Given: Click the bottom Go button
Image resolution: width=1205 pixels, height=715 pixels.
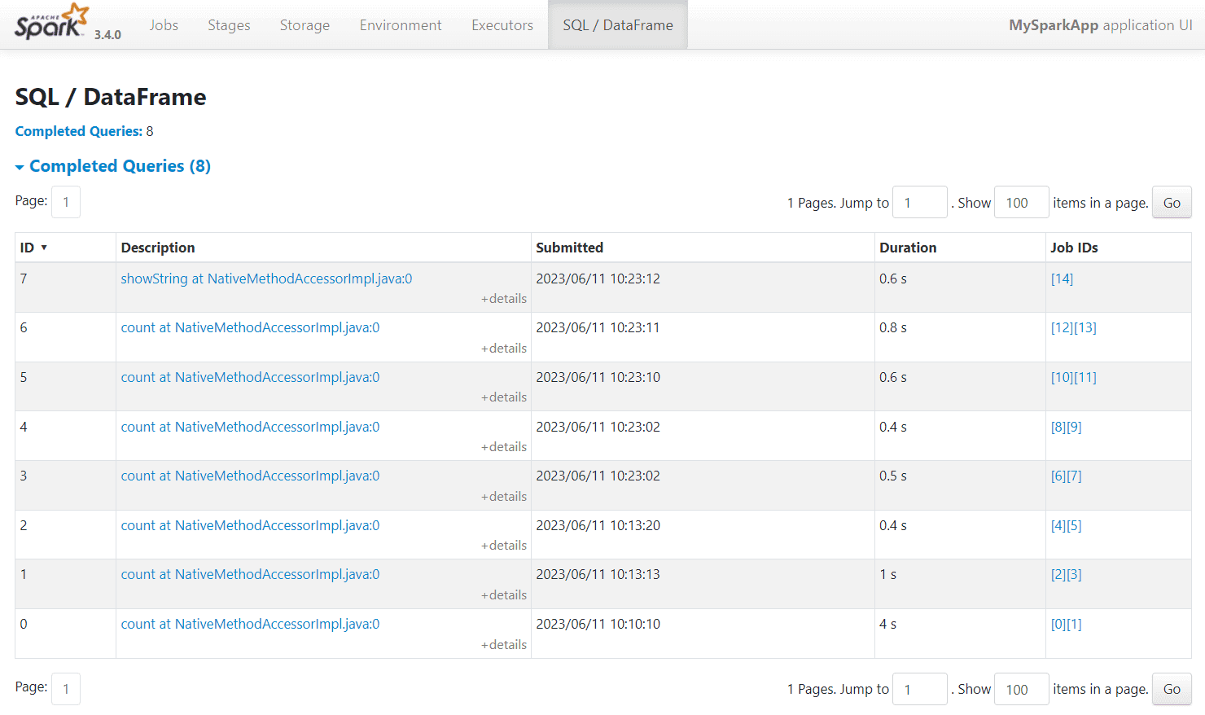Looking at the screenshot, I should 1172,689.
